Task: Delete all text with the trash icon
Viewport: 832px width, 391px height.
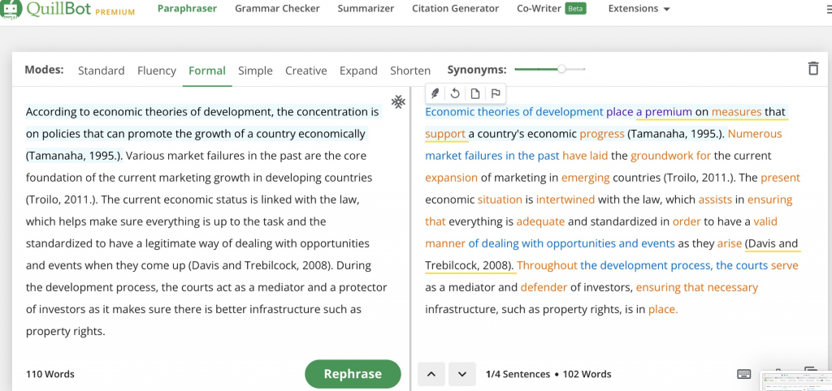Action: [x=812, y=69]
